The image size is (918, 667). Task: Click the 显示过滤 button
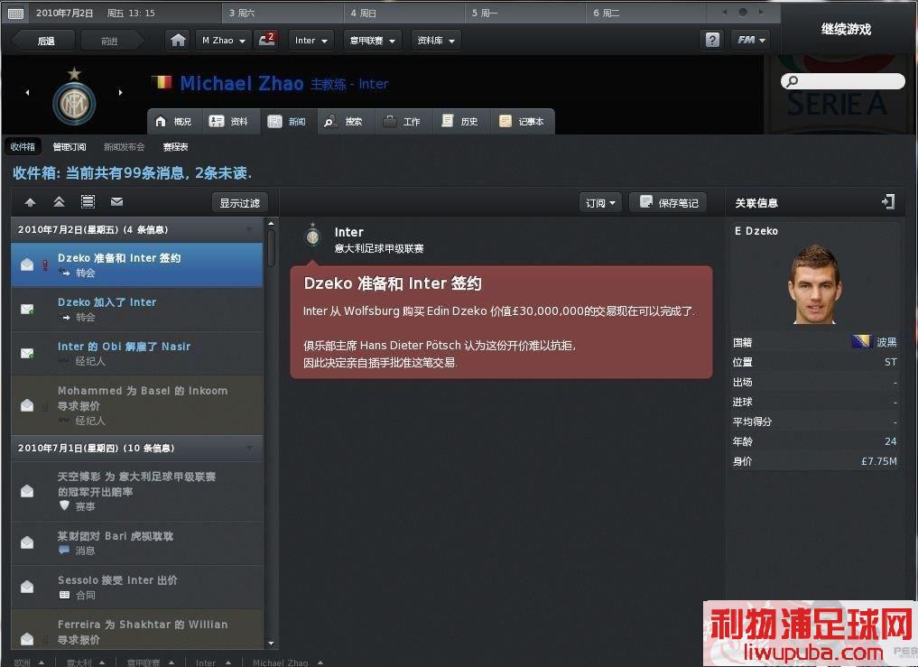click(239, 202)
